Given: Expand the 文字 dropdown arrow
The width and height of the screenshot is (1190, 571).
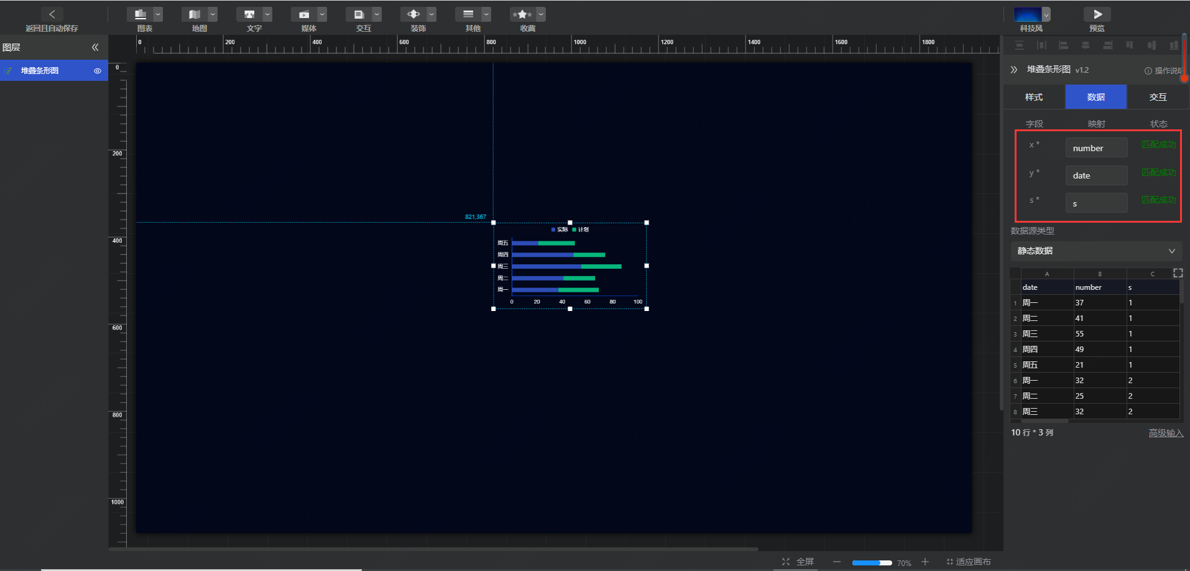Looking at the screenshot, I should click(267, 14).
